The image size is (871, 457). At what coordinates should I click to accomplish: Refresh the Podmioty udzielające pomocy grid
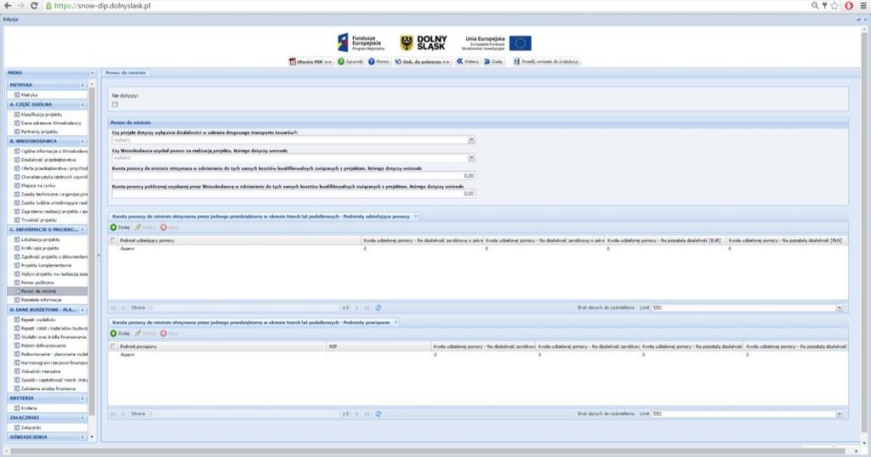tap(379, 307)
